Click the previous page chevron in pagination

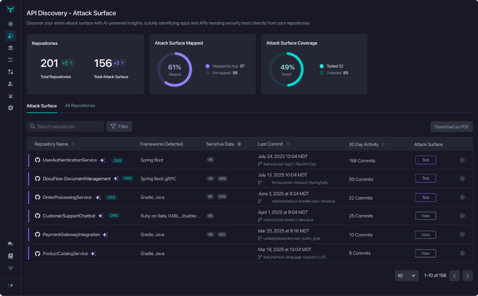[x=454, y=275]
